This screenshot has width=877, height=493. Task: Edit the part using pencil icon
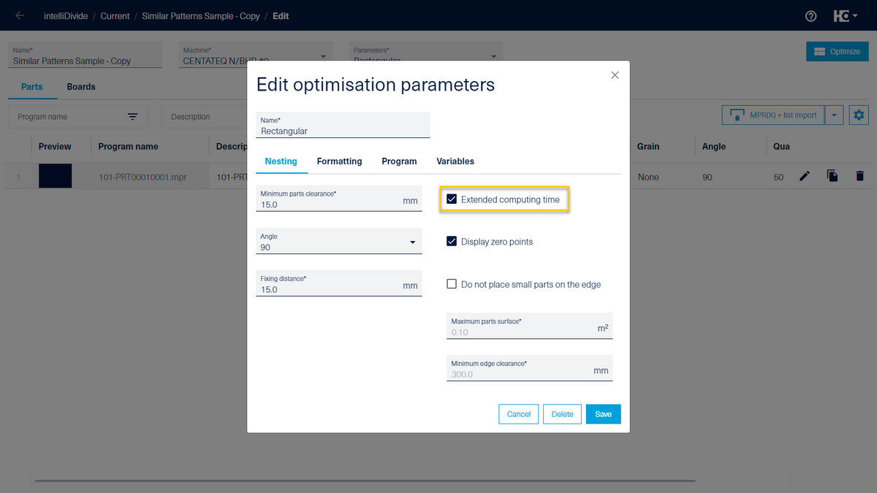[x=805, y=176]
